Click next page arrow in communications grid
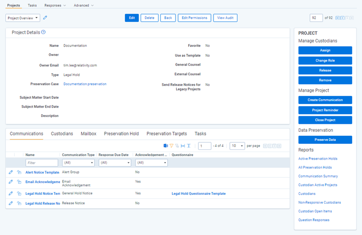The image size is (362, 235). coord(275,146)
